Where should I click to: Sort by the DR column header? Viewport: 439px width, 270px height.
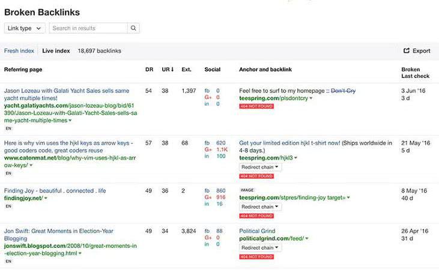coord(149,70)
